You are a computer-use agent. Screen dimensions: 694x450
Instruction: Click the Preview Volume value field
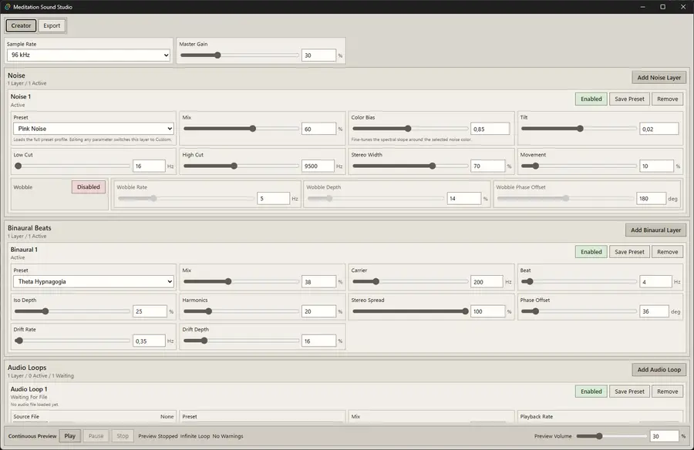pos(665,436)
